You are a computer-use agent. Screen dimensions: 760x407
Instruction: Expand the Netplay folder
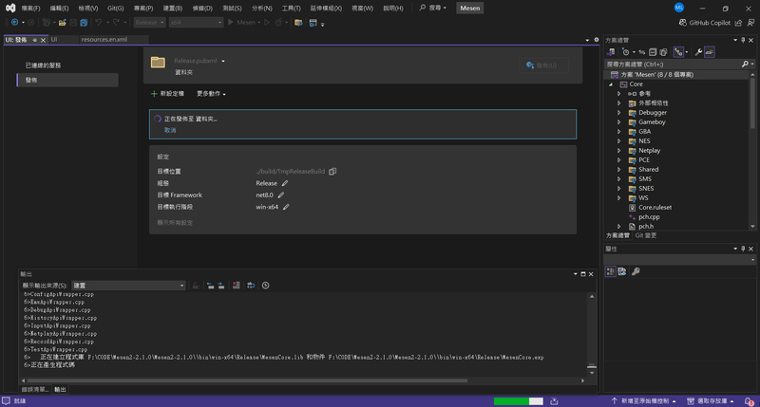click(x=619, y=151)
